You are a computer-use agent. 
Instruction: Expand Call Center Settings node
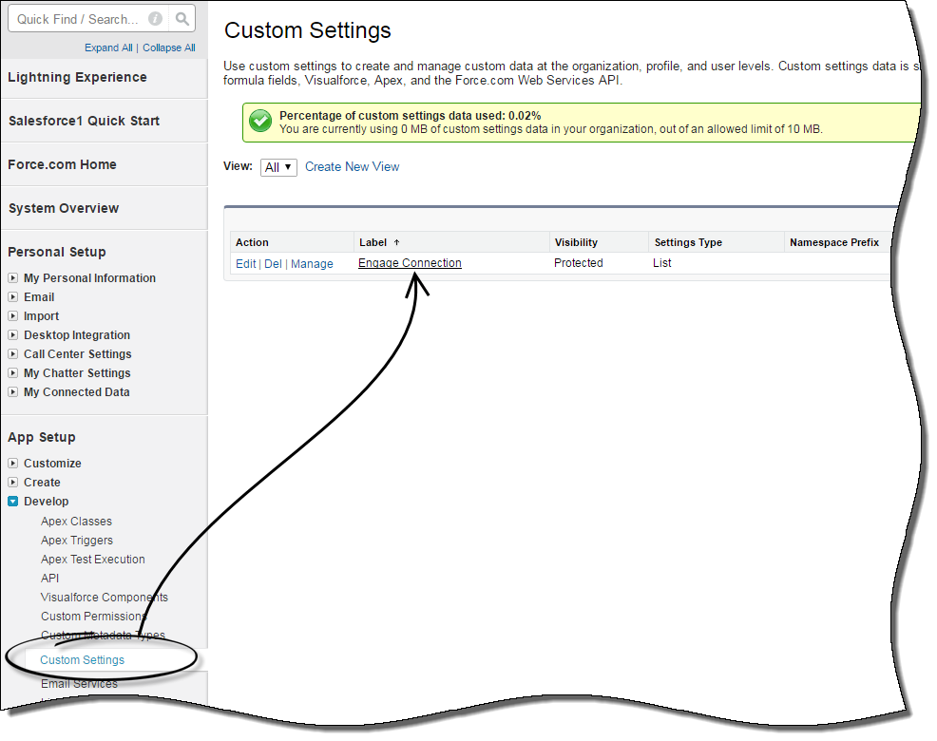(x=12, y=354)
